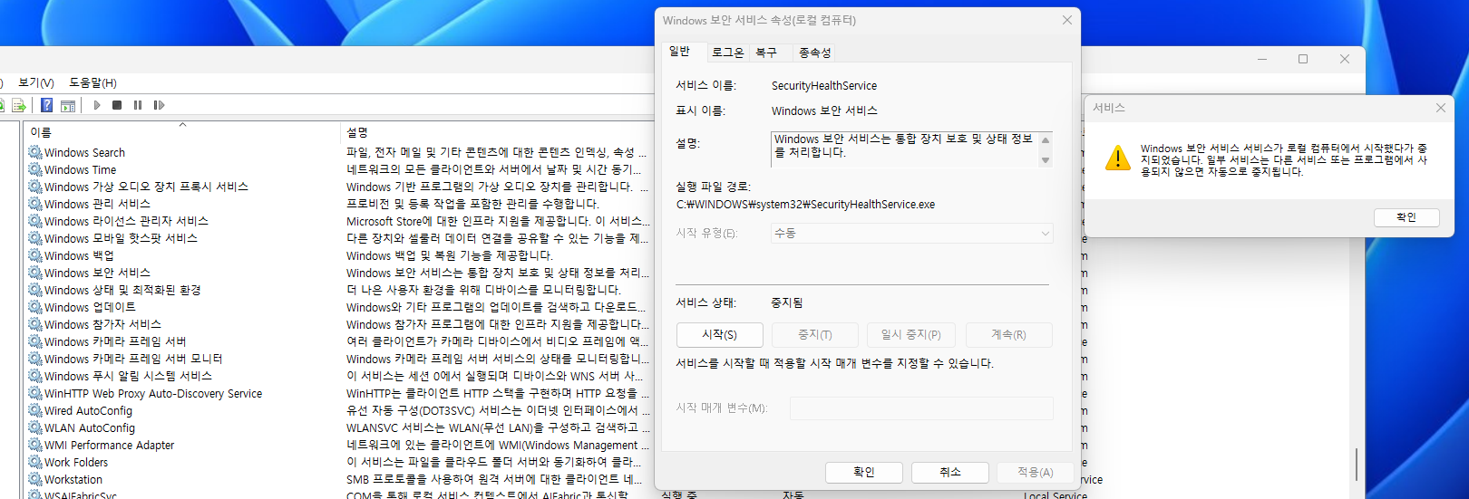1469x499 pixels.
Task: Maximize the Services window
Action: pos(1303,59)
